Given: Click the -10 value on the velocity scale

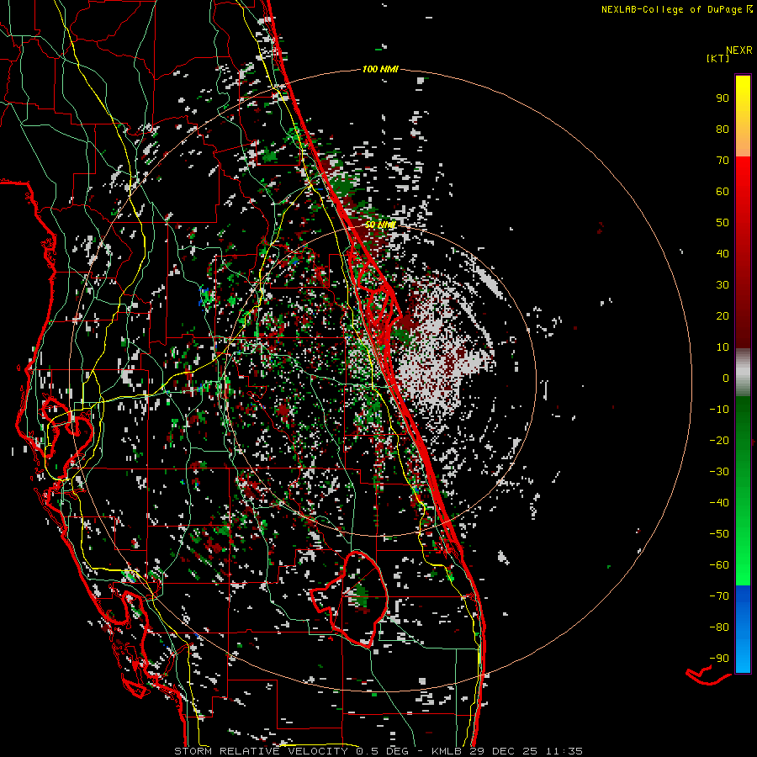Looking at the screenshot, I should click(x=719, y=410).
